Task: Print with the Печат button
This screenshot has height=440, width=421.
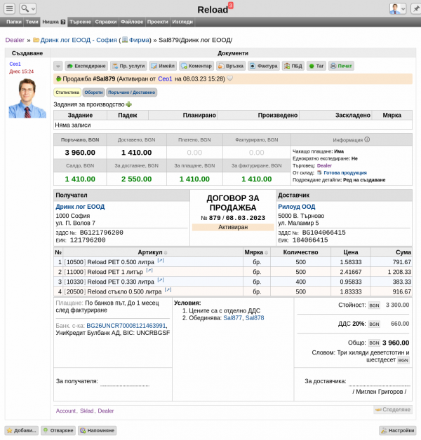Action: (x=341, y=66)
